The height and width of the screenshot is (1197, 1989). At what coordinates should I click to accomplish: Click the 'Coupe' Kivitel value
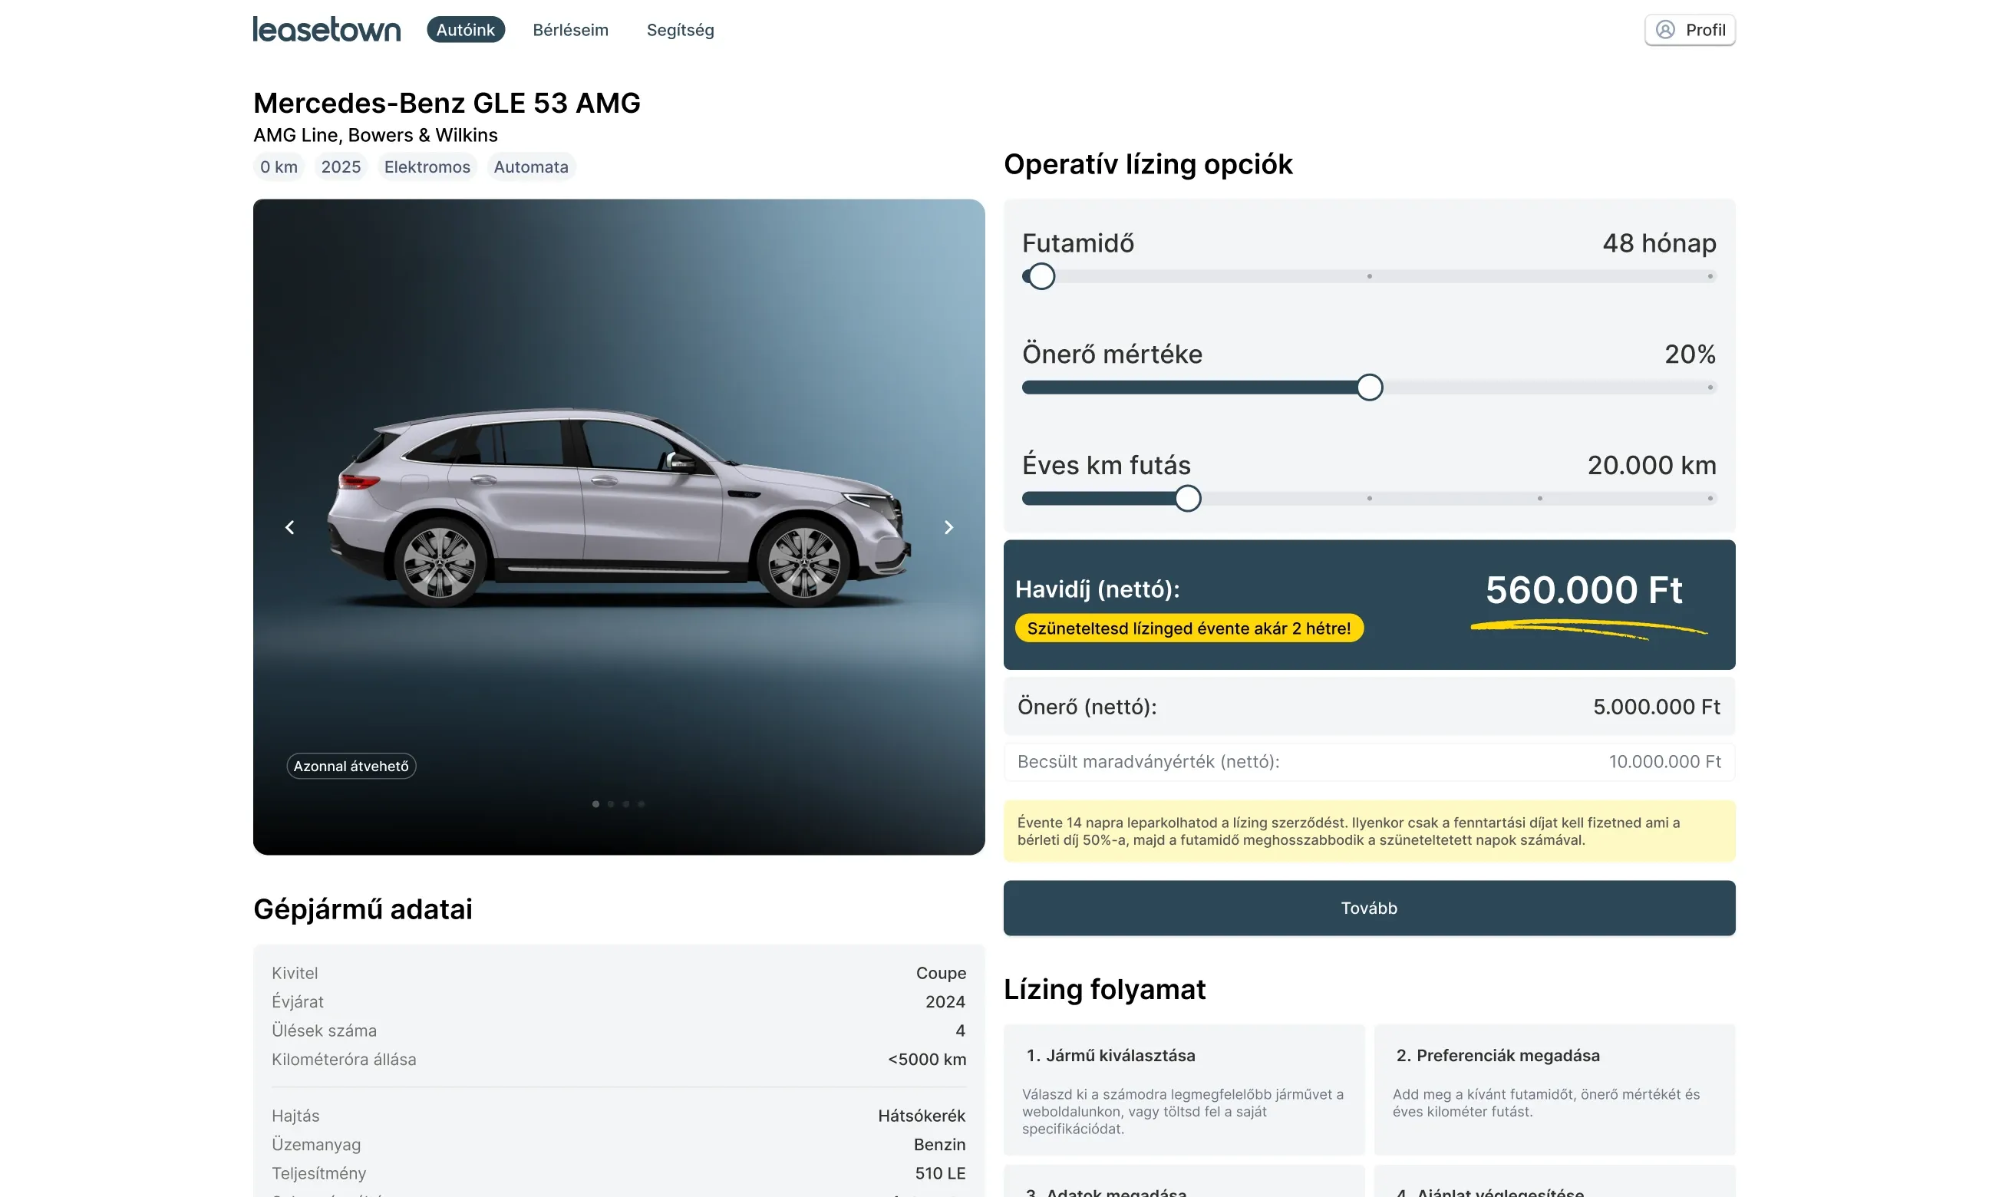click(x=941, y=974)
